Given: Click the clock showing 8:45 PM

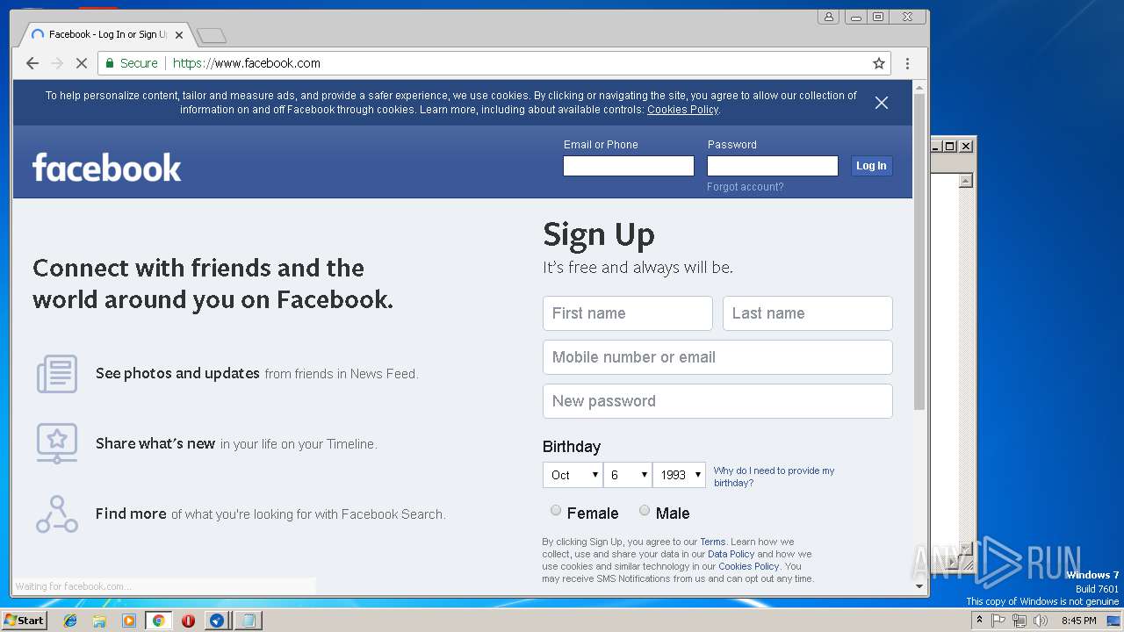Looking at the screenshot, I should [x=1078, y=621].
